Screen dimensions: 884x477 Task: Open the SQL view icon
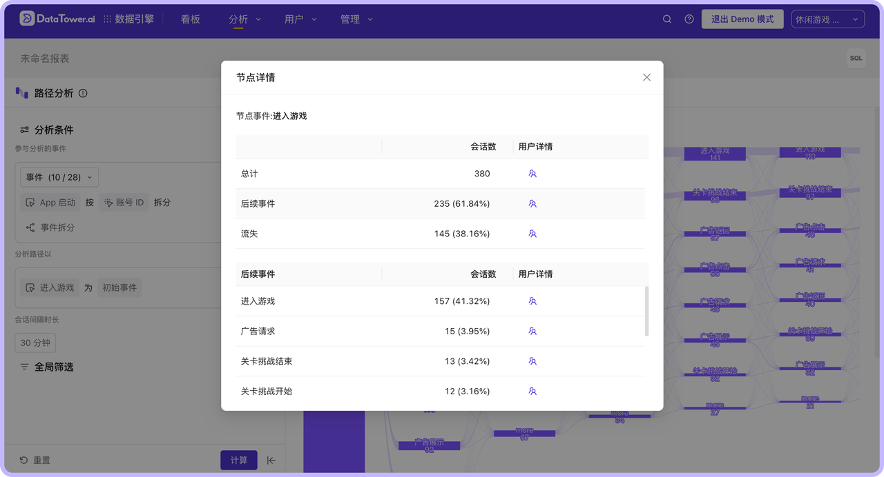pyautogui.click(x=856, y=58)
